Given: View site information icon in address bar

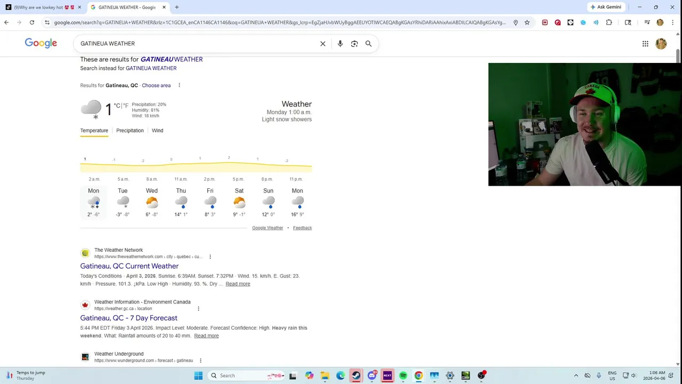Looking at the screenshot, I should 47,22.
